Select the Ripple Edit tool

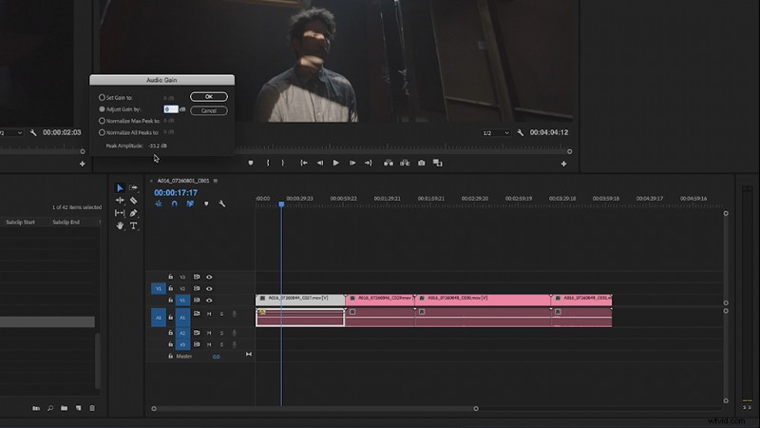[120, 200]
